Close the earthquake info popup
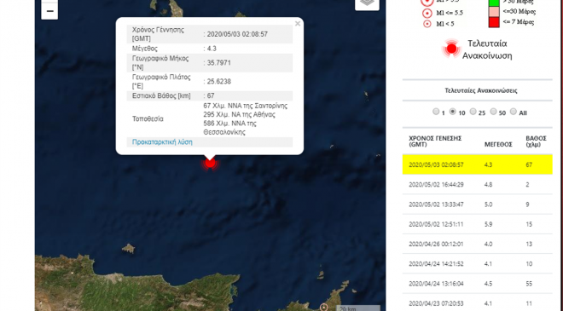 [298, 24]
